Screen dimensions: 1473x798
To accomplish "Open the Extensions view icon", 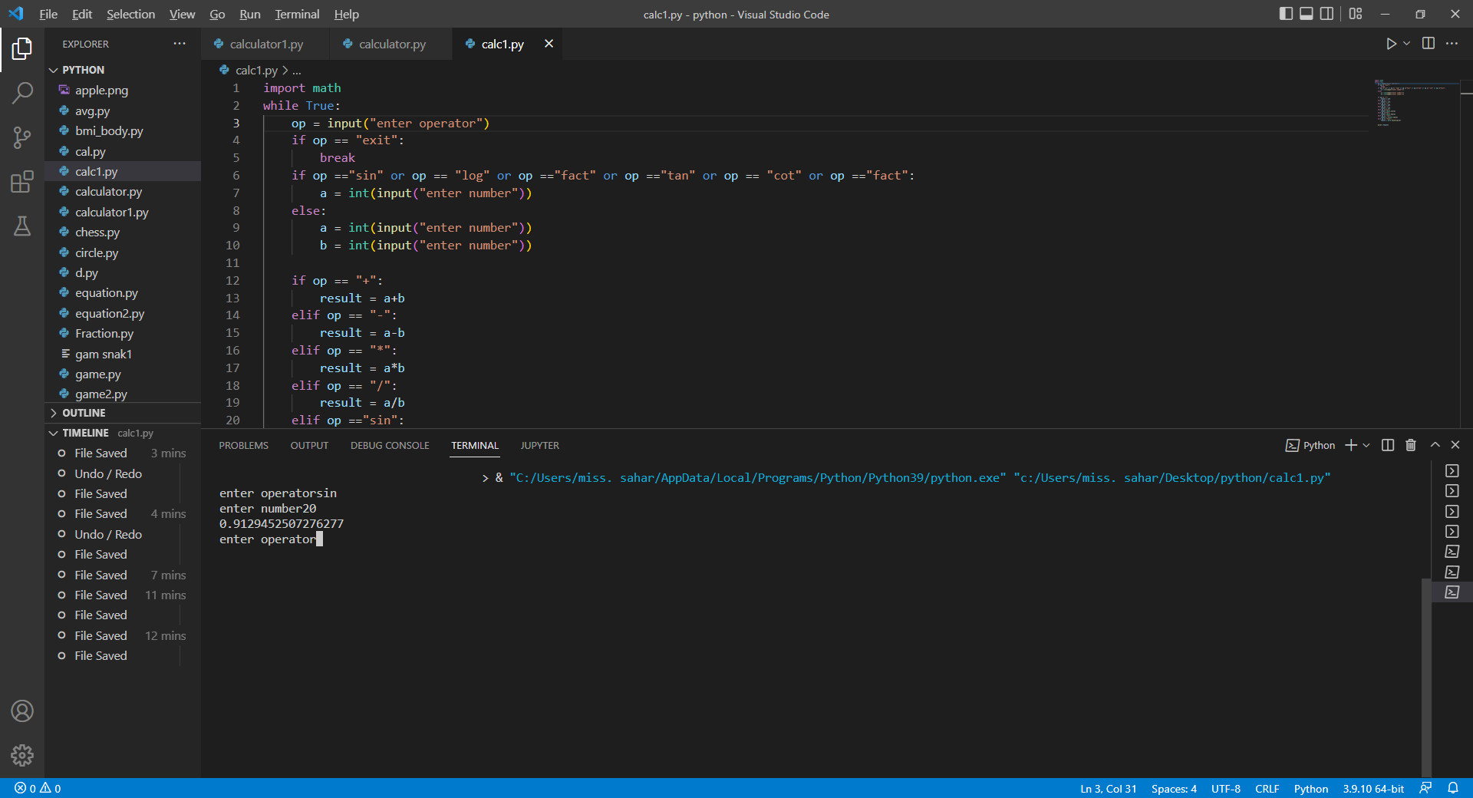I will click(x=22, y=182).
